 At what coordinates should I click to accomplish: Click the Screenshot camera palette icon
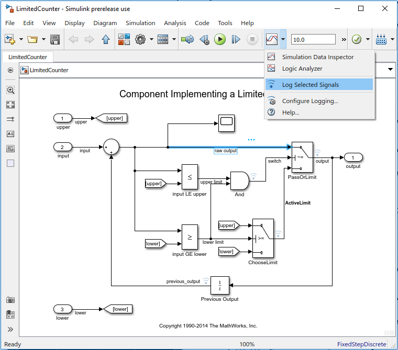10,300
